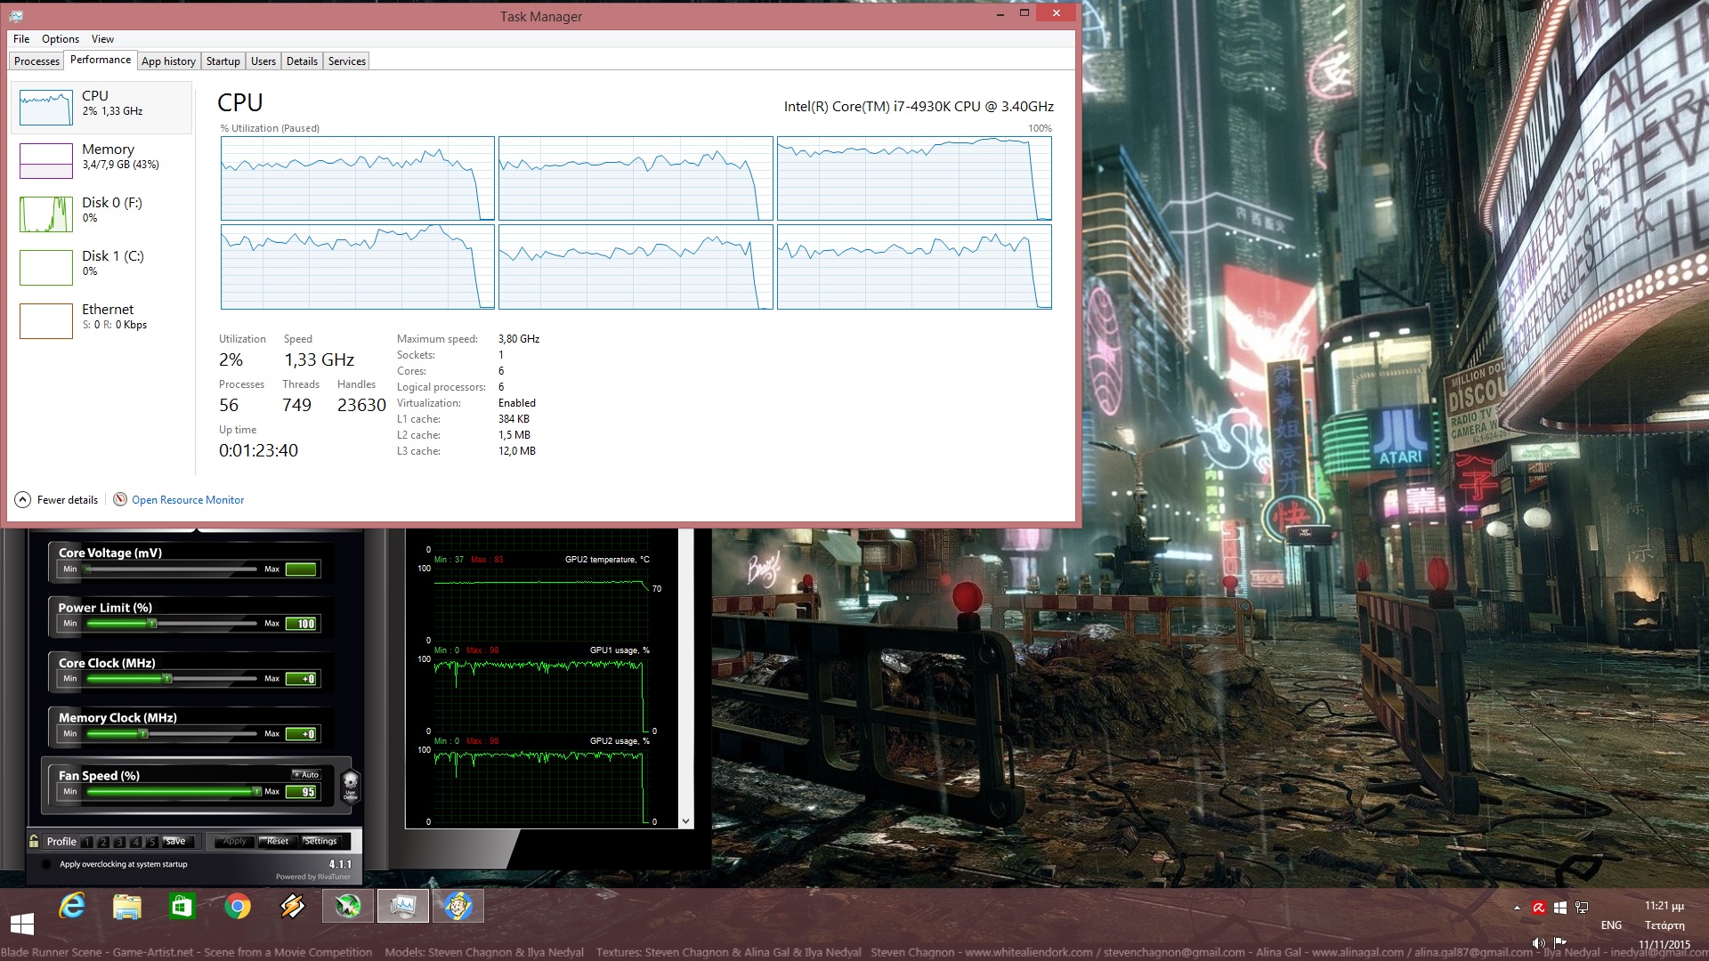Click the Memory Clock MHz icon
This screenshot has height=961, width=1709.
coord(117,717)
